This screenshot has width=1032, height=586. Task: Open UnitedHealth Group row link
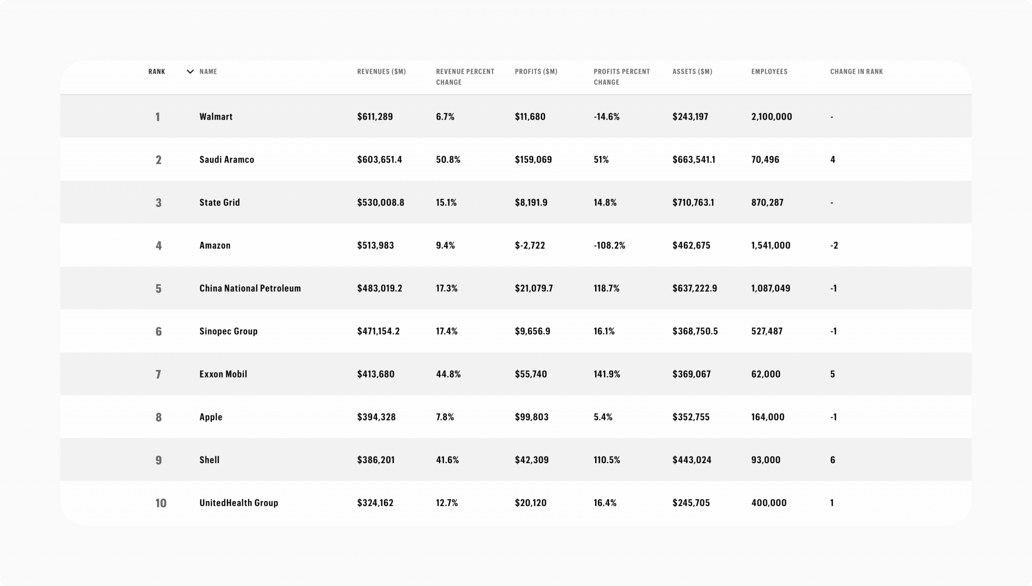[x=238, y=503]
